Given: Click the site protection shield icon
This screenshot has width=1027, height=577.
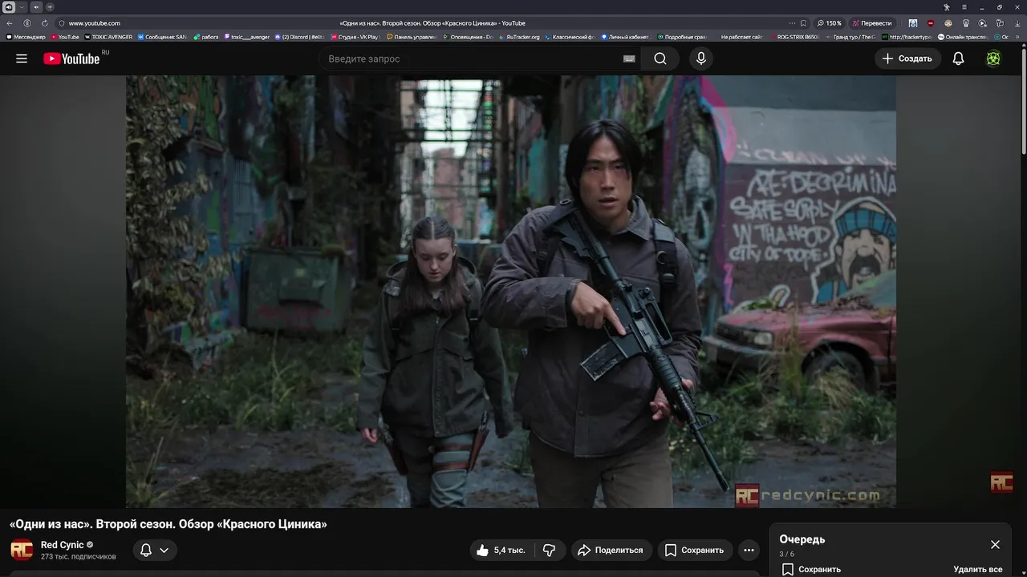Looking at the screenshot, I should click(62, 23).
